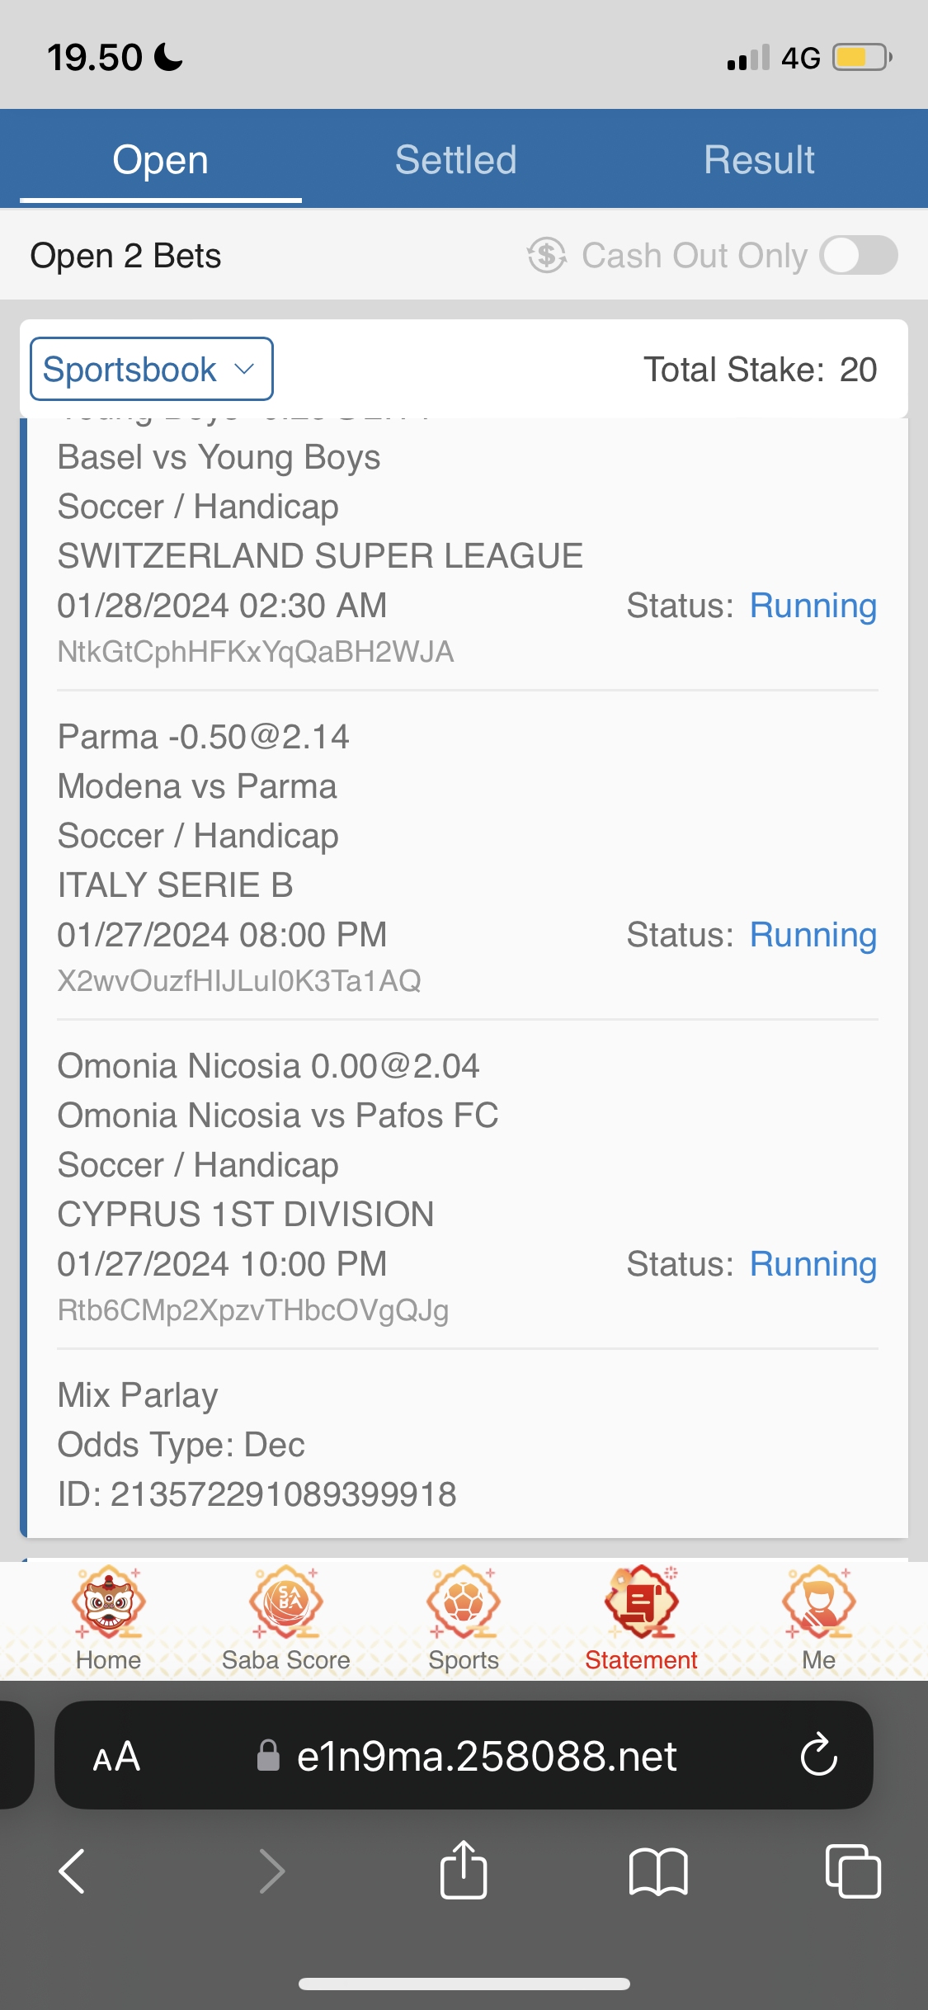Tap Running status for Modena vs Parma
The width and height of the screenshot is (928, 2010).
coord(813,935)
